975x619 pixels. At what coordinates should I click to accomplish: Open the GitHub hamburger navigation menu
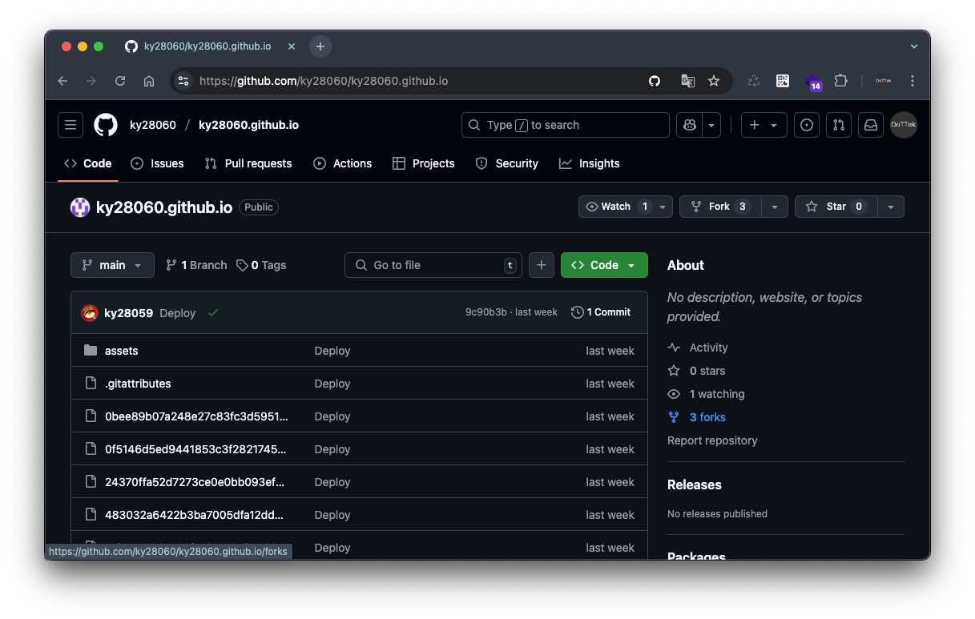click(x=71, y=125)
